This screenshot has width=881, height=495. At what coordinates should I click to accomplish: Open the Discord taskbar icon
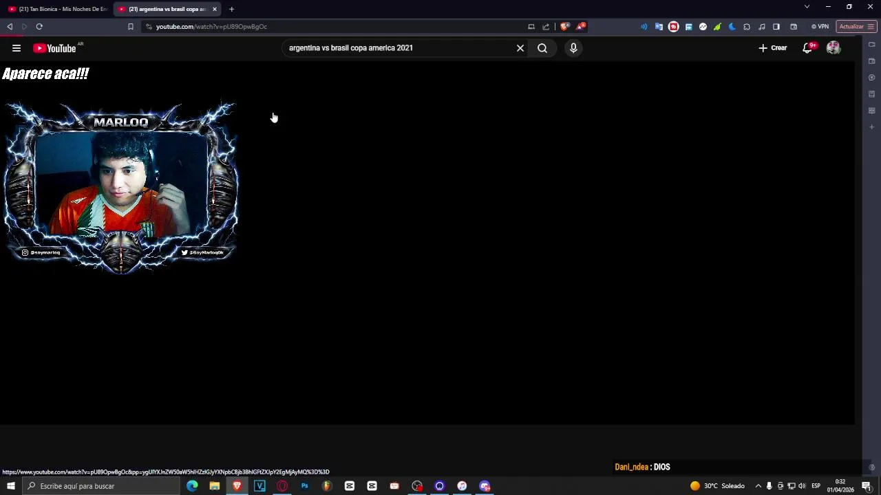tap(485, 486)
